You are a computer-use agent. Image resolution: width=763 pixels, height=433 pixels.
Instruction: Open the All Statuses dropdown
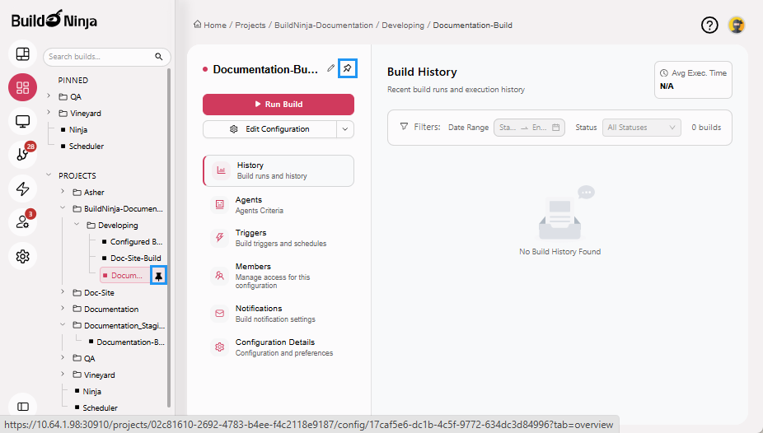(x=642, y=128)
